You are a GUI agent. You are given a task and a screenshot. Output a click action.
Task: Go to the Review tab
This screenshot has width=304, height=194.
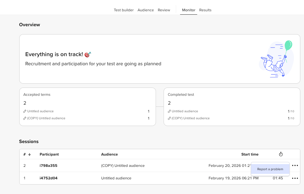pyautogui.click(x=164, y=10)
